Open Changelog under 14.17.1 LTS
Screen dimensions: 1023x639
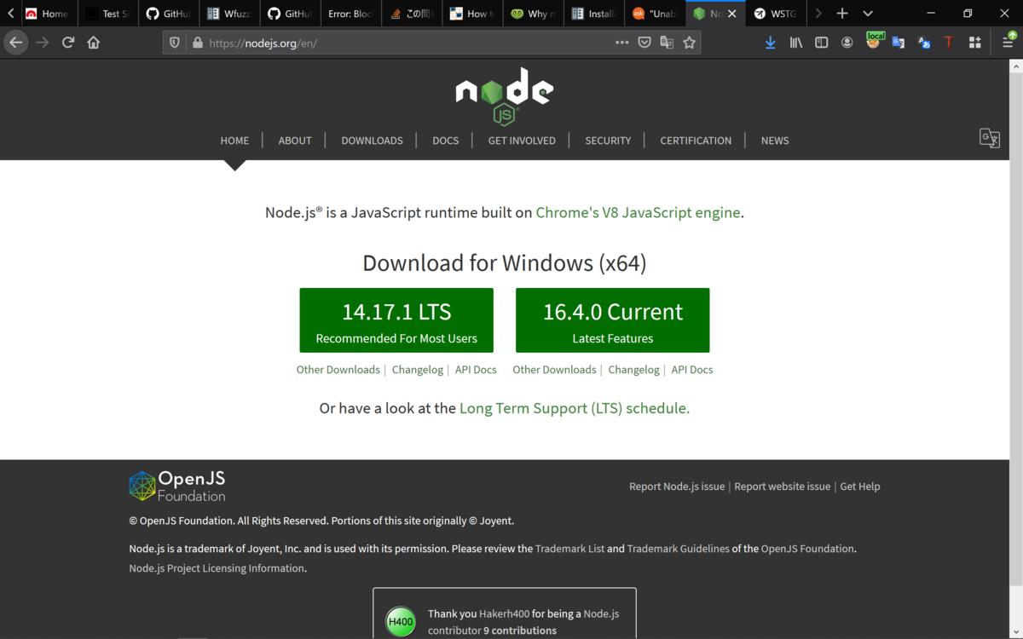[x=418, y=370]
